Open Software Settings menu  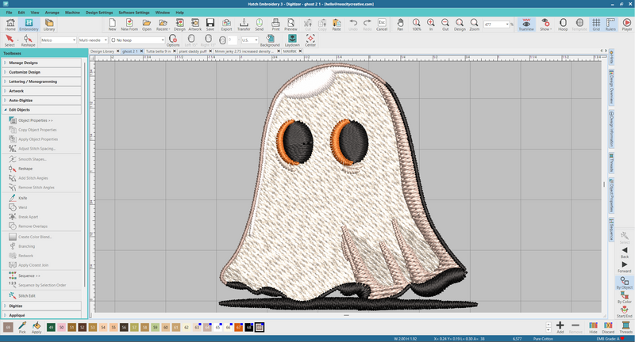tap(134, 13)
